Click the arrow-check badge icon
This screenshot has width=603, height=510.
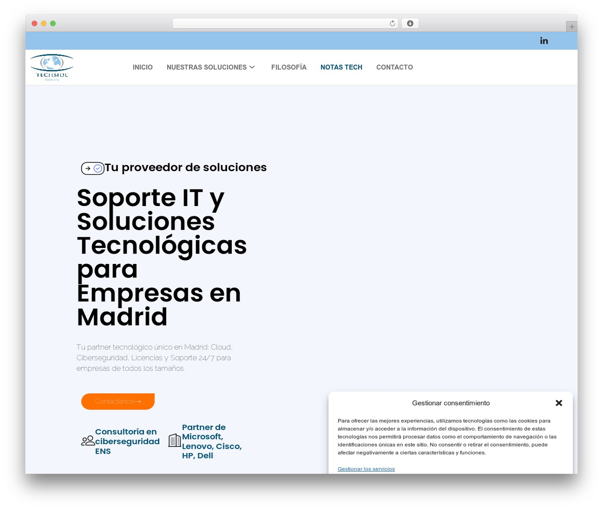(x=92, y=168)
